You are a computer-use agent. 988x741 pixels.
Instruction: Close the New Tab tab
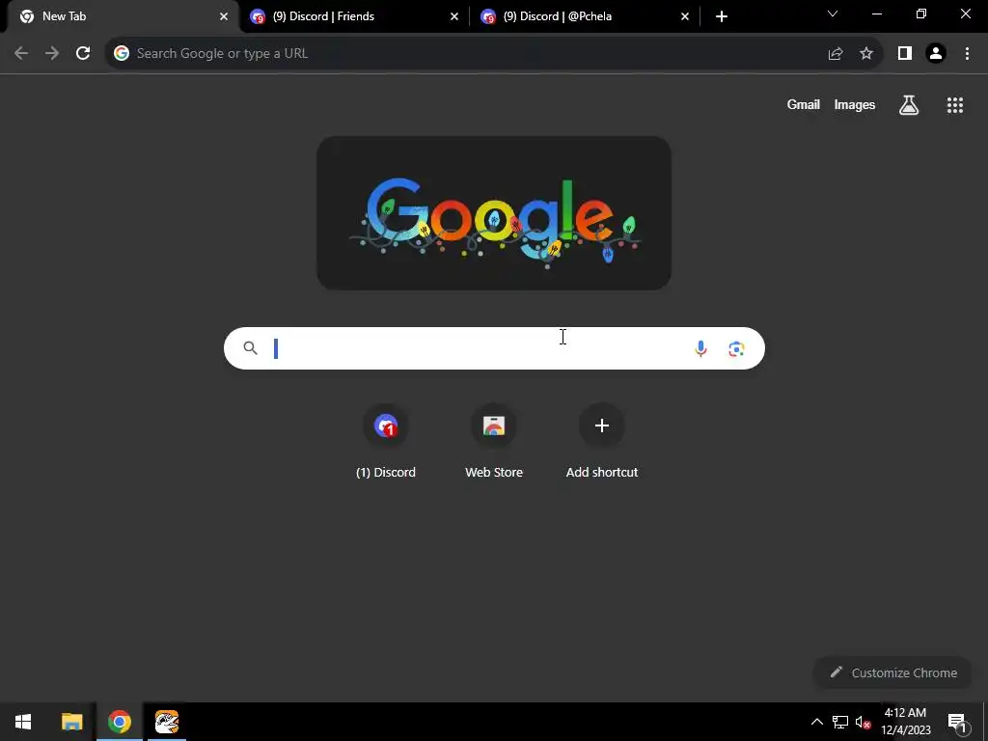[224, 16]
